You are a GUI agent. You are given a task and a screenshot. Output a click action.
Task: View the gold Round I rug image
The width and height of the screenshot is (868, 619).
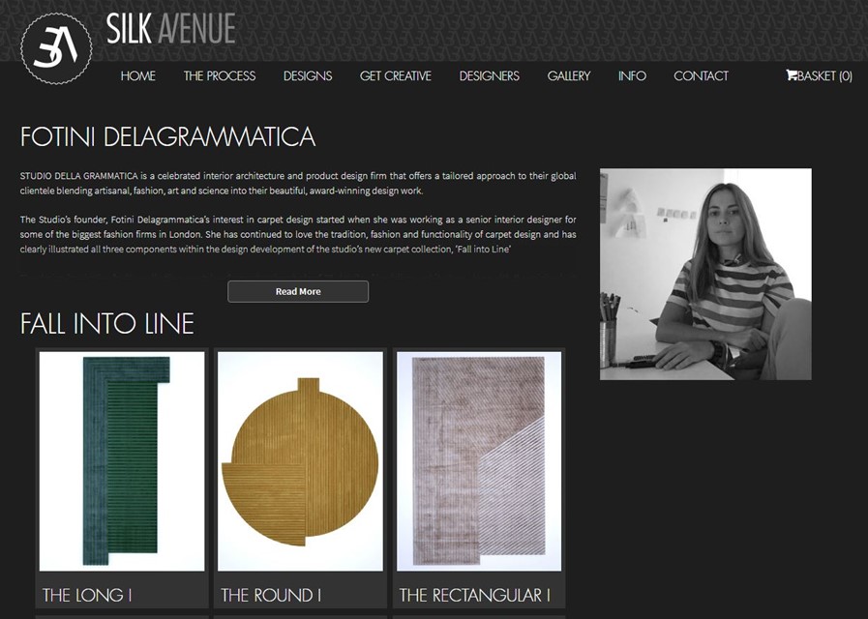[300, 461]
